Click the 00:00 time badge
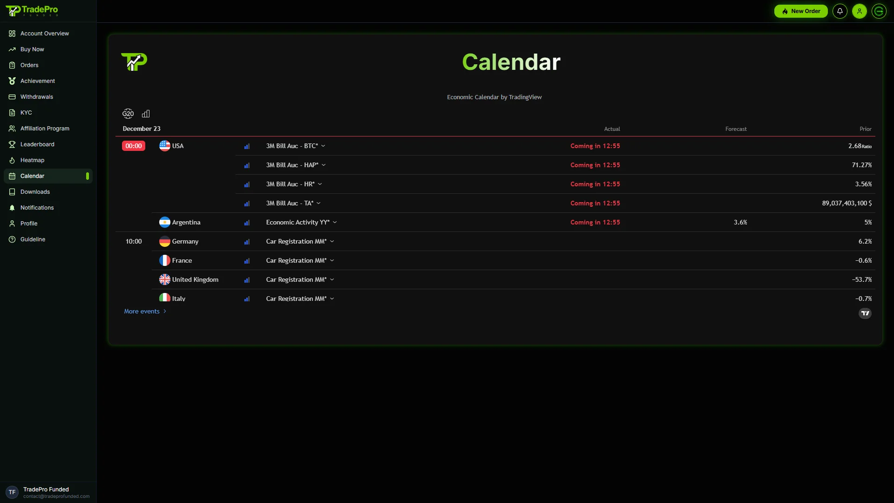894x503 pixels. click(x=134, y=146)
